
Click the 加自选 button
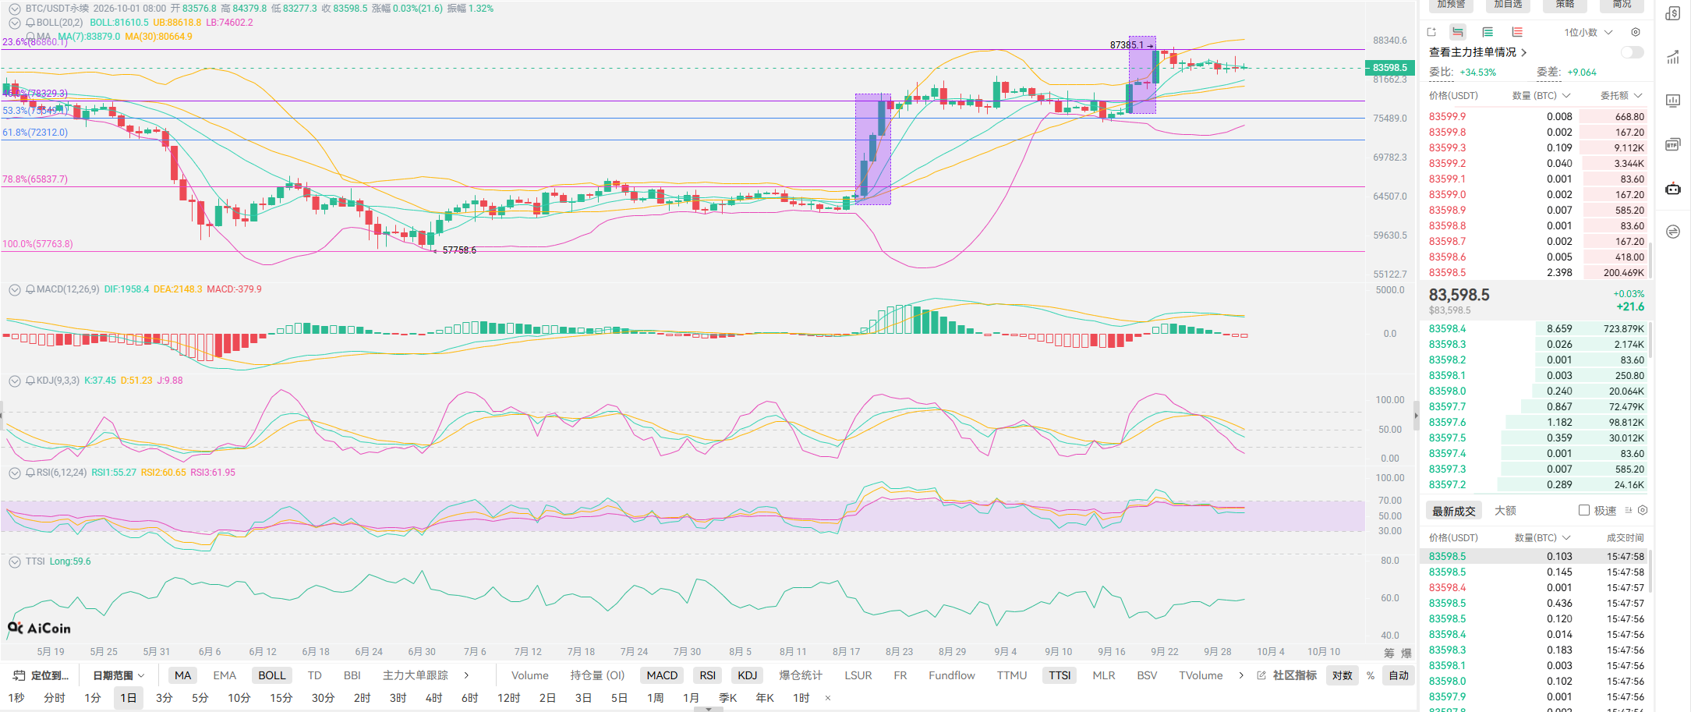click(1508, 5)
